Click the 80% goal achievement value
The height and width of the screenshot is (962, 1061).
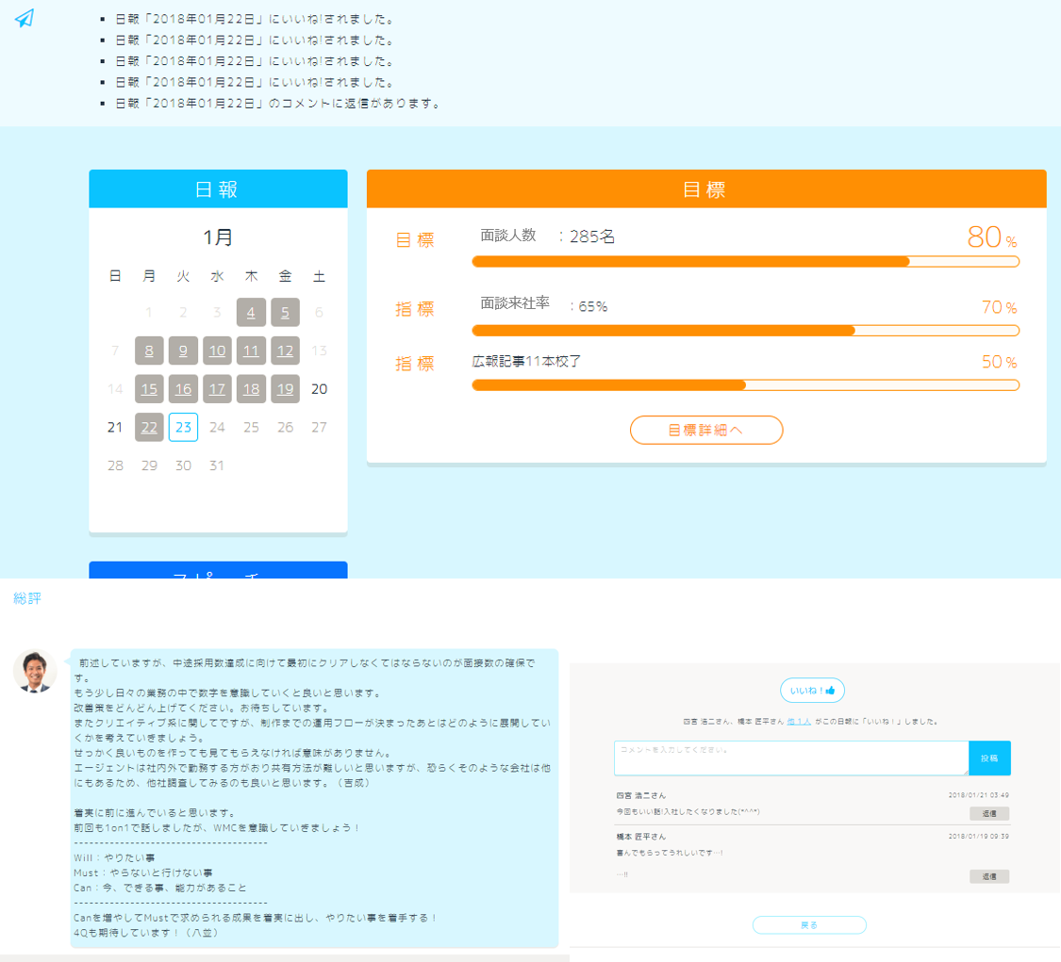tap(992, 237)
